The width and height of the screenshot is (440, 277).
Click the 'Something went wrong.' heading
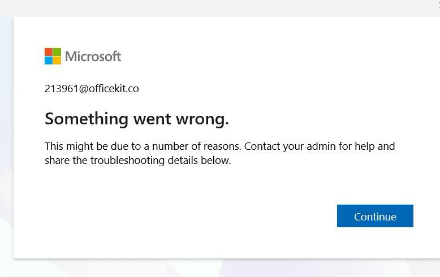[137, 119]
